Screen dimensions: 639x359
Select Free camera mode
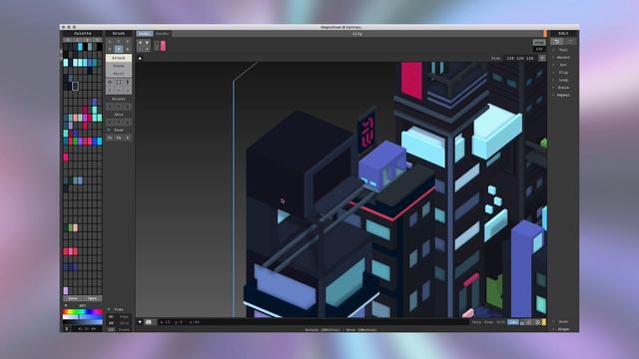click(x=488, y=322)
